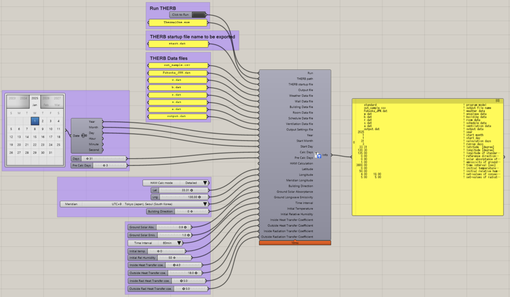
Task: Click the ThermalOne.exe panel
Action: 178,23
